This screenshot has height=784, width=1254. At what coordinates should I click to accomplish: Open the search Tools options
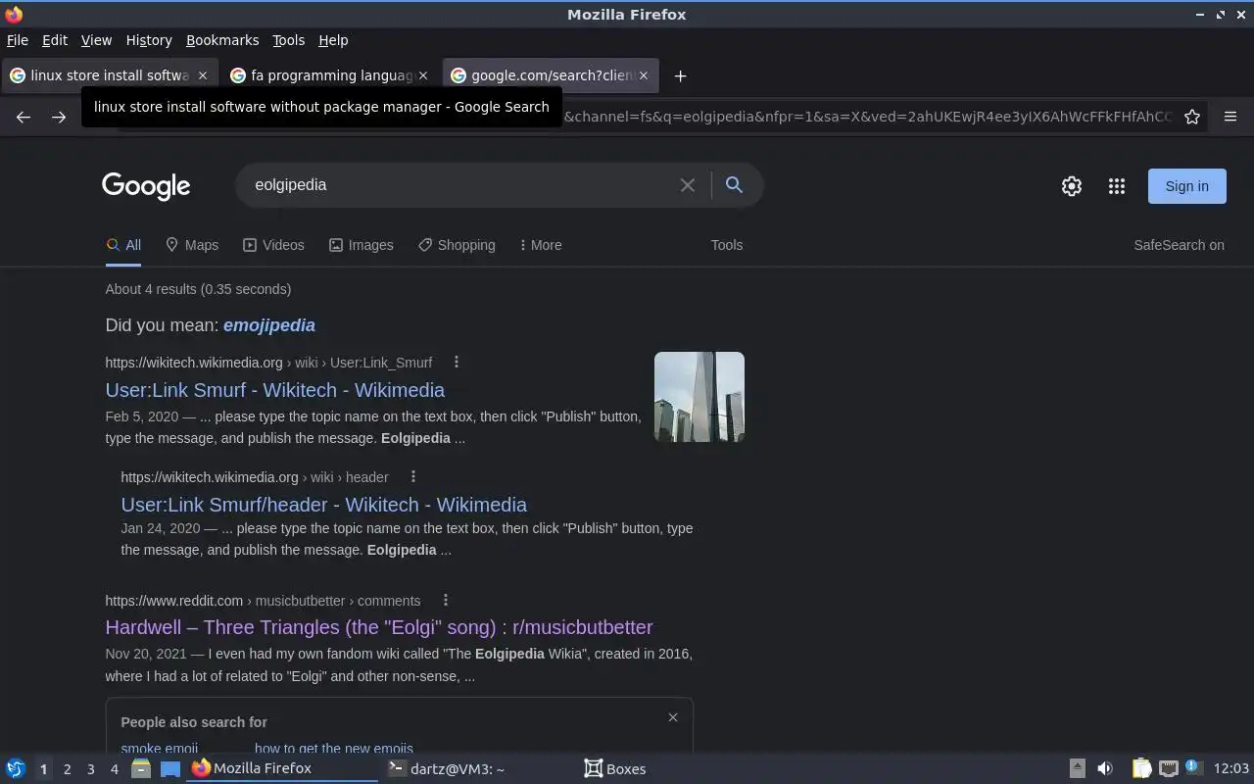(x=727, y=245)
